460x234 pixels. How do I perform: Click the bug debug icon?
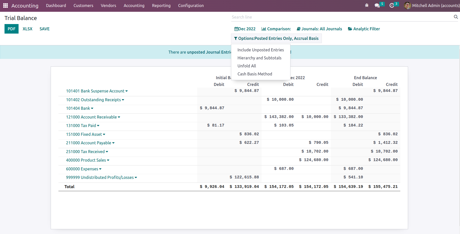click(367, 5)
